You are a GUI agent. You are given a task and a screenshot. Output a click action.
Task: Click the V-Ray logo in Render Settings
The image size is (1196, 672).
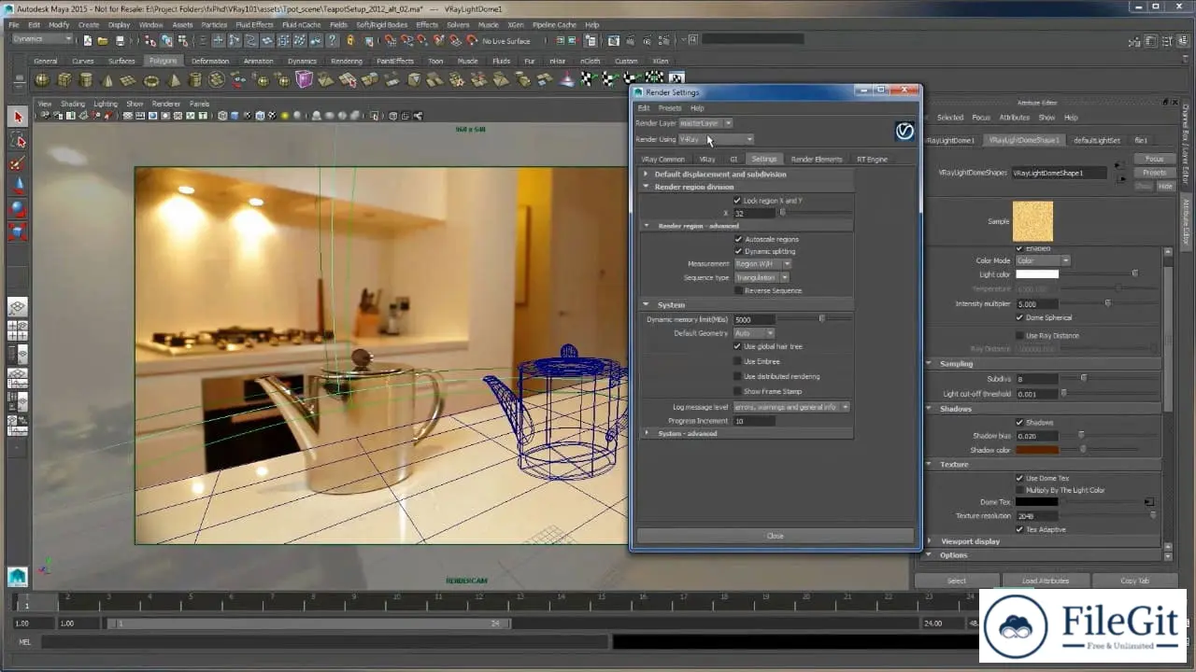[x=904, y=132]
